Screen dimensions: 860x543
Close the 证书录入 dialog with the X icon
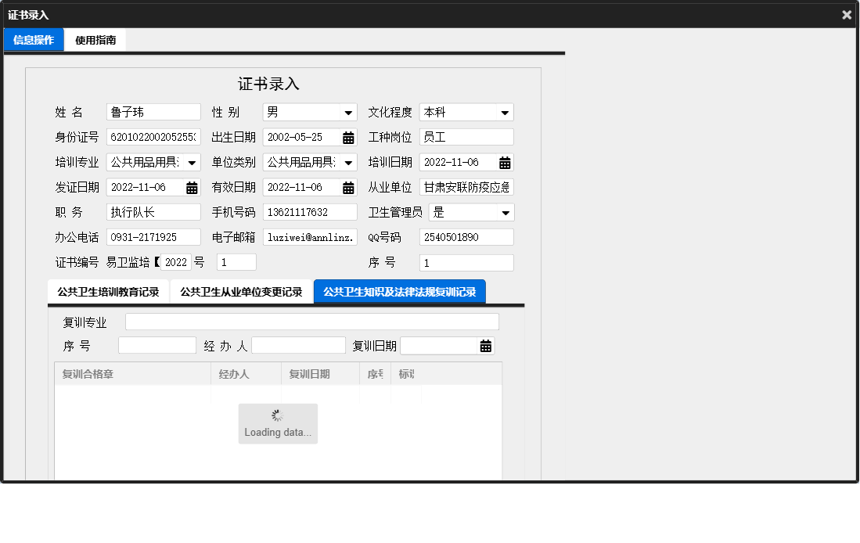[846, 14]
